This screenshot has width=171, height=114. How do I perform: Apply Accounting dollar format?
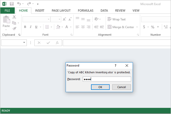point(144,27)
